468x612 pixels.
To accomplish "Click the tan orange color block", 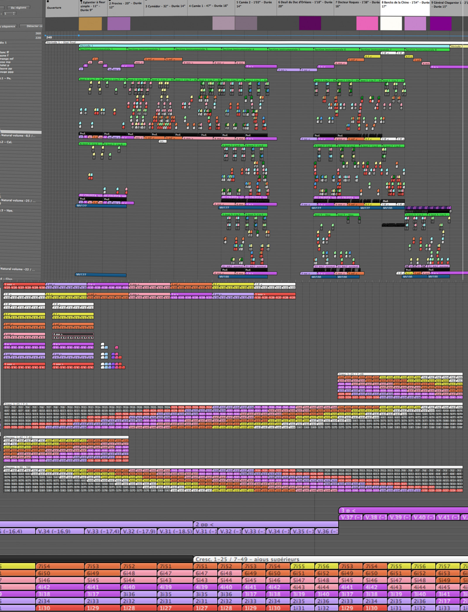I will pyautogui.click(x=90, y=24).
